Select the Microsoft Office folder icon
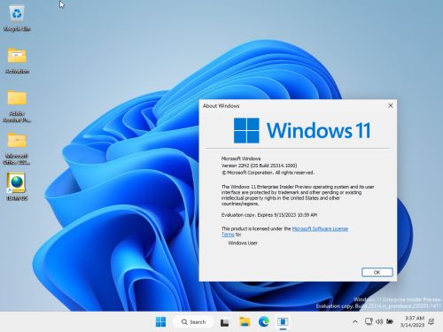 pos(17,148)
